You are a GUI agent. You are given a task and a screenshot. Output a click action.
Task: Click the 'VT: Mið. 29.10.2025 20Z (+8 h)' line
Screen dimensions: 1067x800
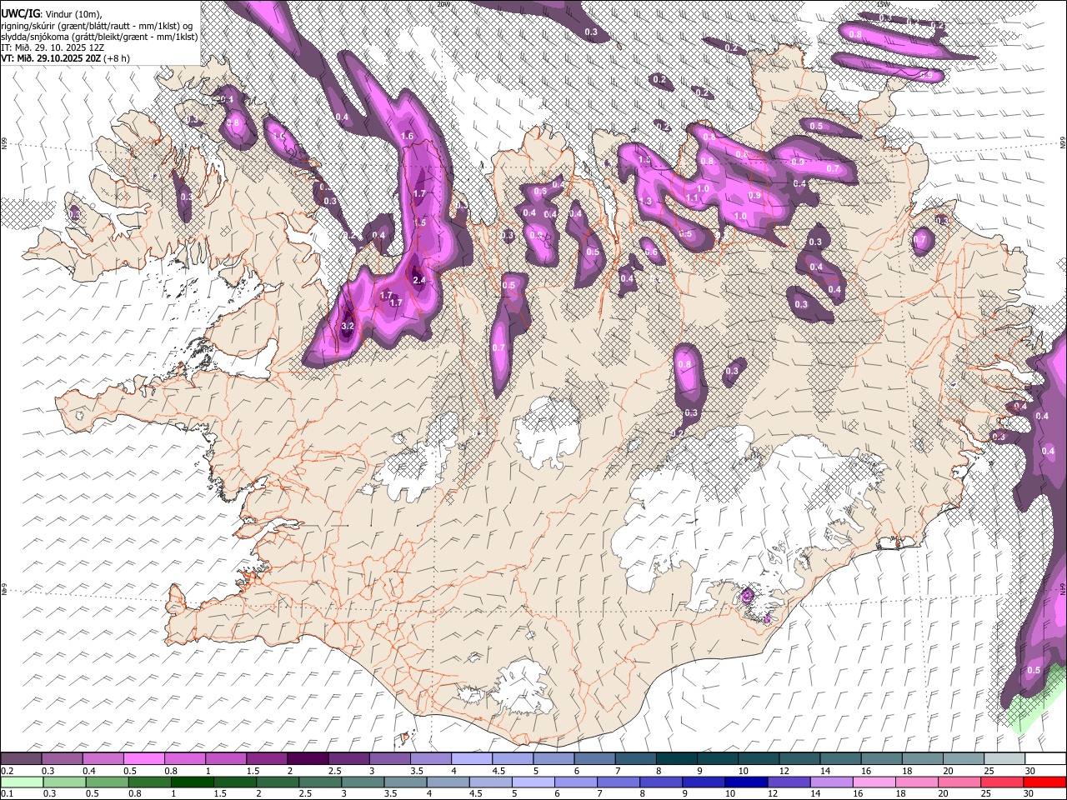coord(66,58)
